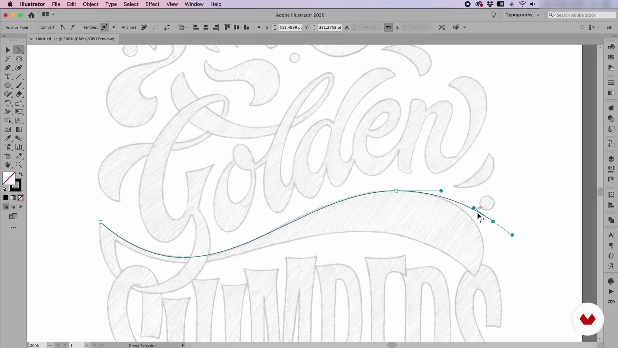Viewport: 618px width, 348px height.
Task: Set None fill mode
Action: [x=21, y=198]
